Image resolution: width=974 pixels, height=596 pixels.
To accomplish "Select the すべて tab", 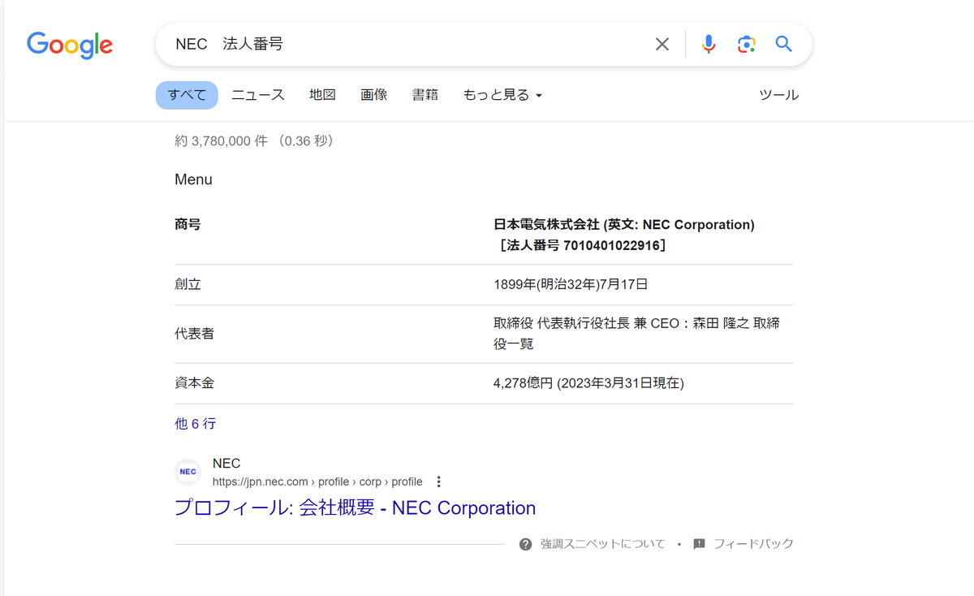I will 187,95.
